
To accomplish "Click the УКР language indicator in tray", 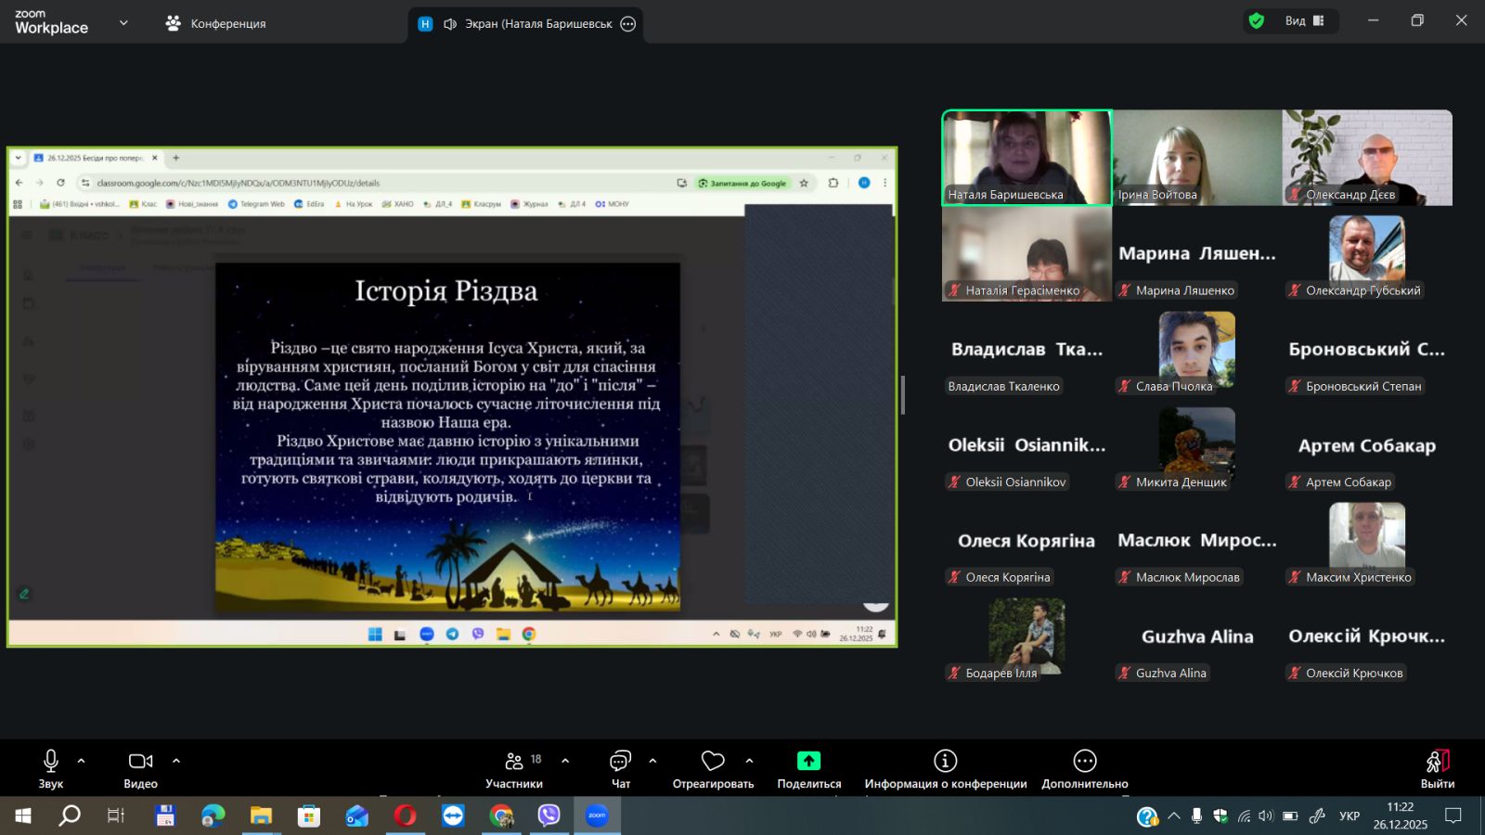I will (x=1349, y=816).
